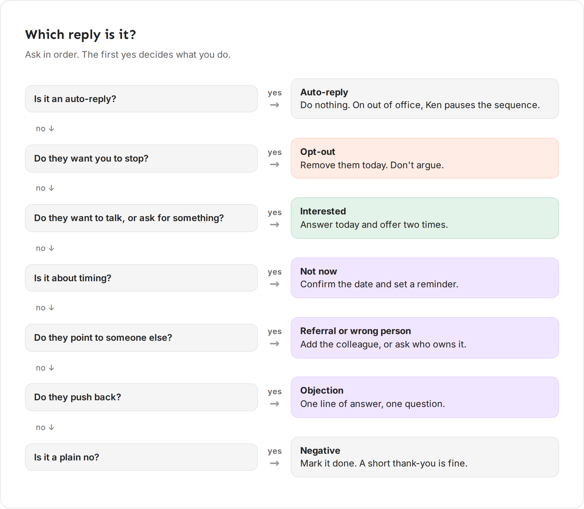Click the 'no ↓' label under 'Is it an auto-reply?'
The image size is (584, 509).
[x=45, y=128]
